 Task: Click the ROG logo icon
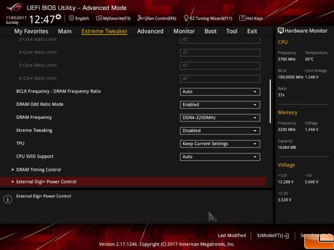pos(14,7)
